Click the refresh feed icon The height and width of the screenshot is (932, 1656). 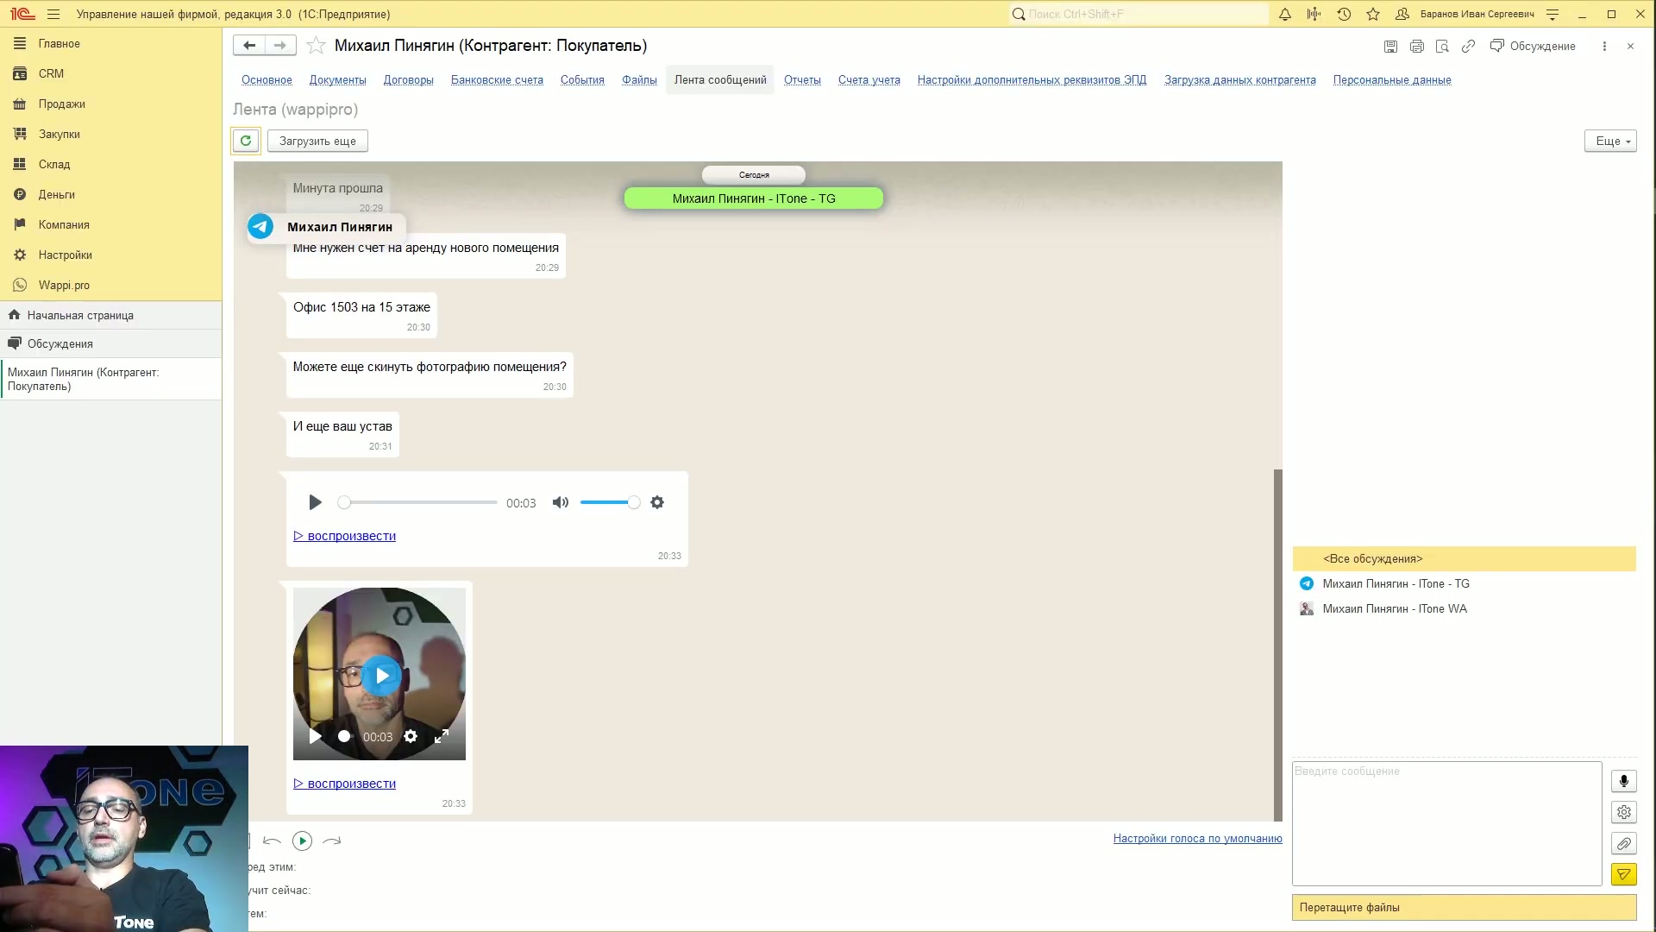pyautogui.click(x=246, y=141)
